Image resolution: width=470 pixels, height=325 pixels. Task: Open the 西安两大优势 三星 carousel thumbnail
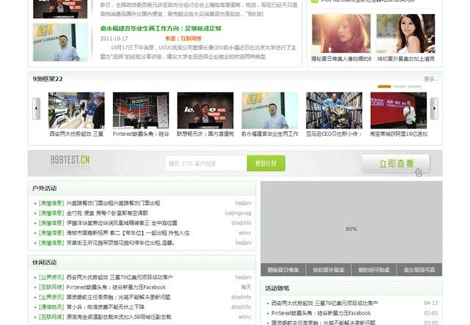[x=76, y=111]
